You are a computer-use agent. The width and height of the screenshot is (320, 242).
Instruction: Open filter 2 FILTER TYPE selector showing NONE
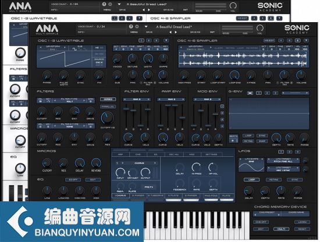[69, 126]
